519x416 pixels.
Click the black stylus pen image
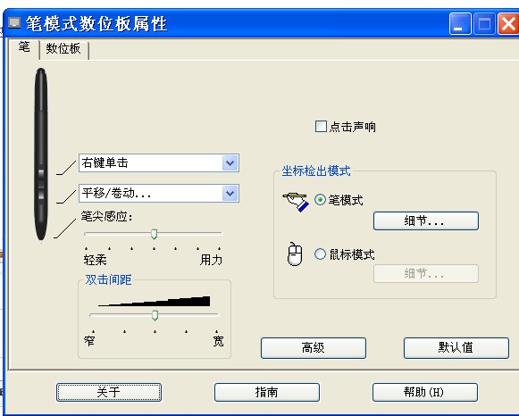[41, 154]
